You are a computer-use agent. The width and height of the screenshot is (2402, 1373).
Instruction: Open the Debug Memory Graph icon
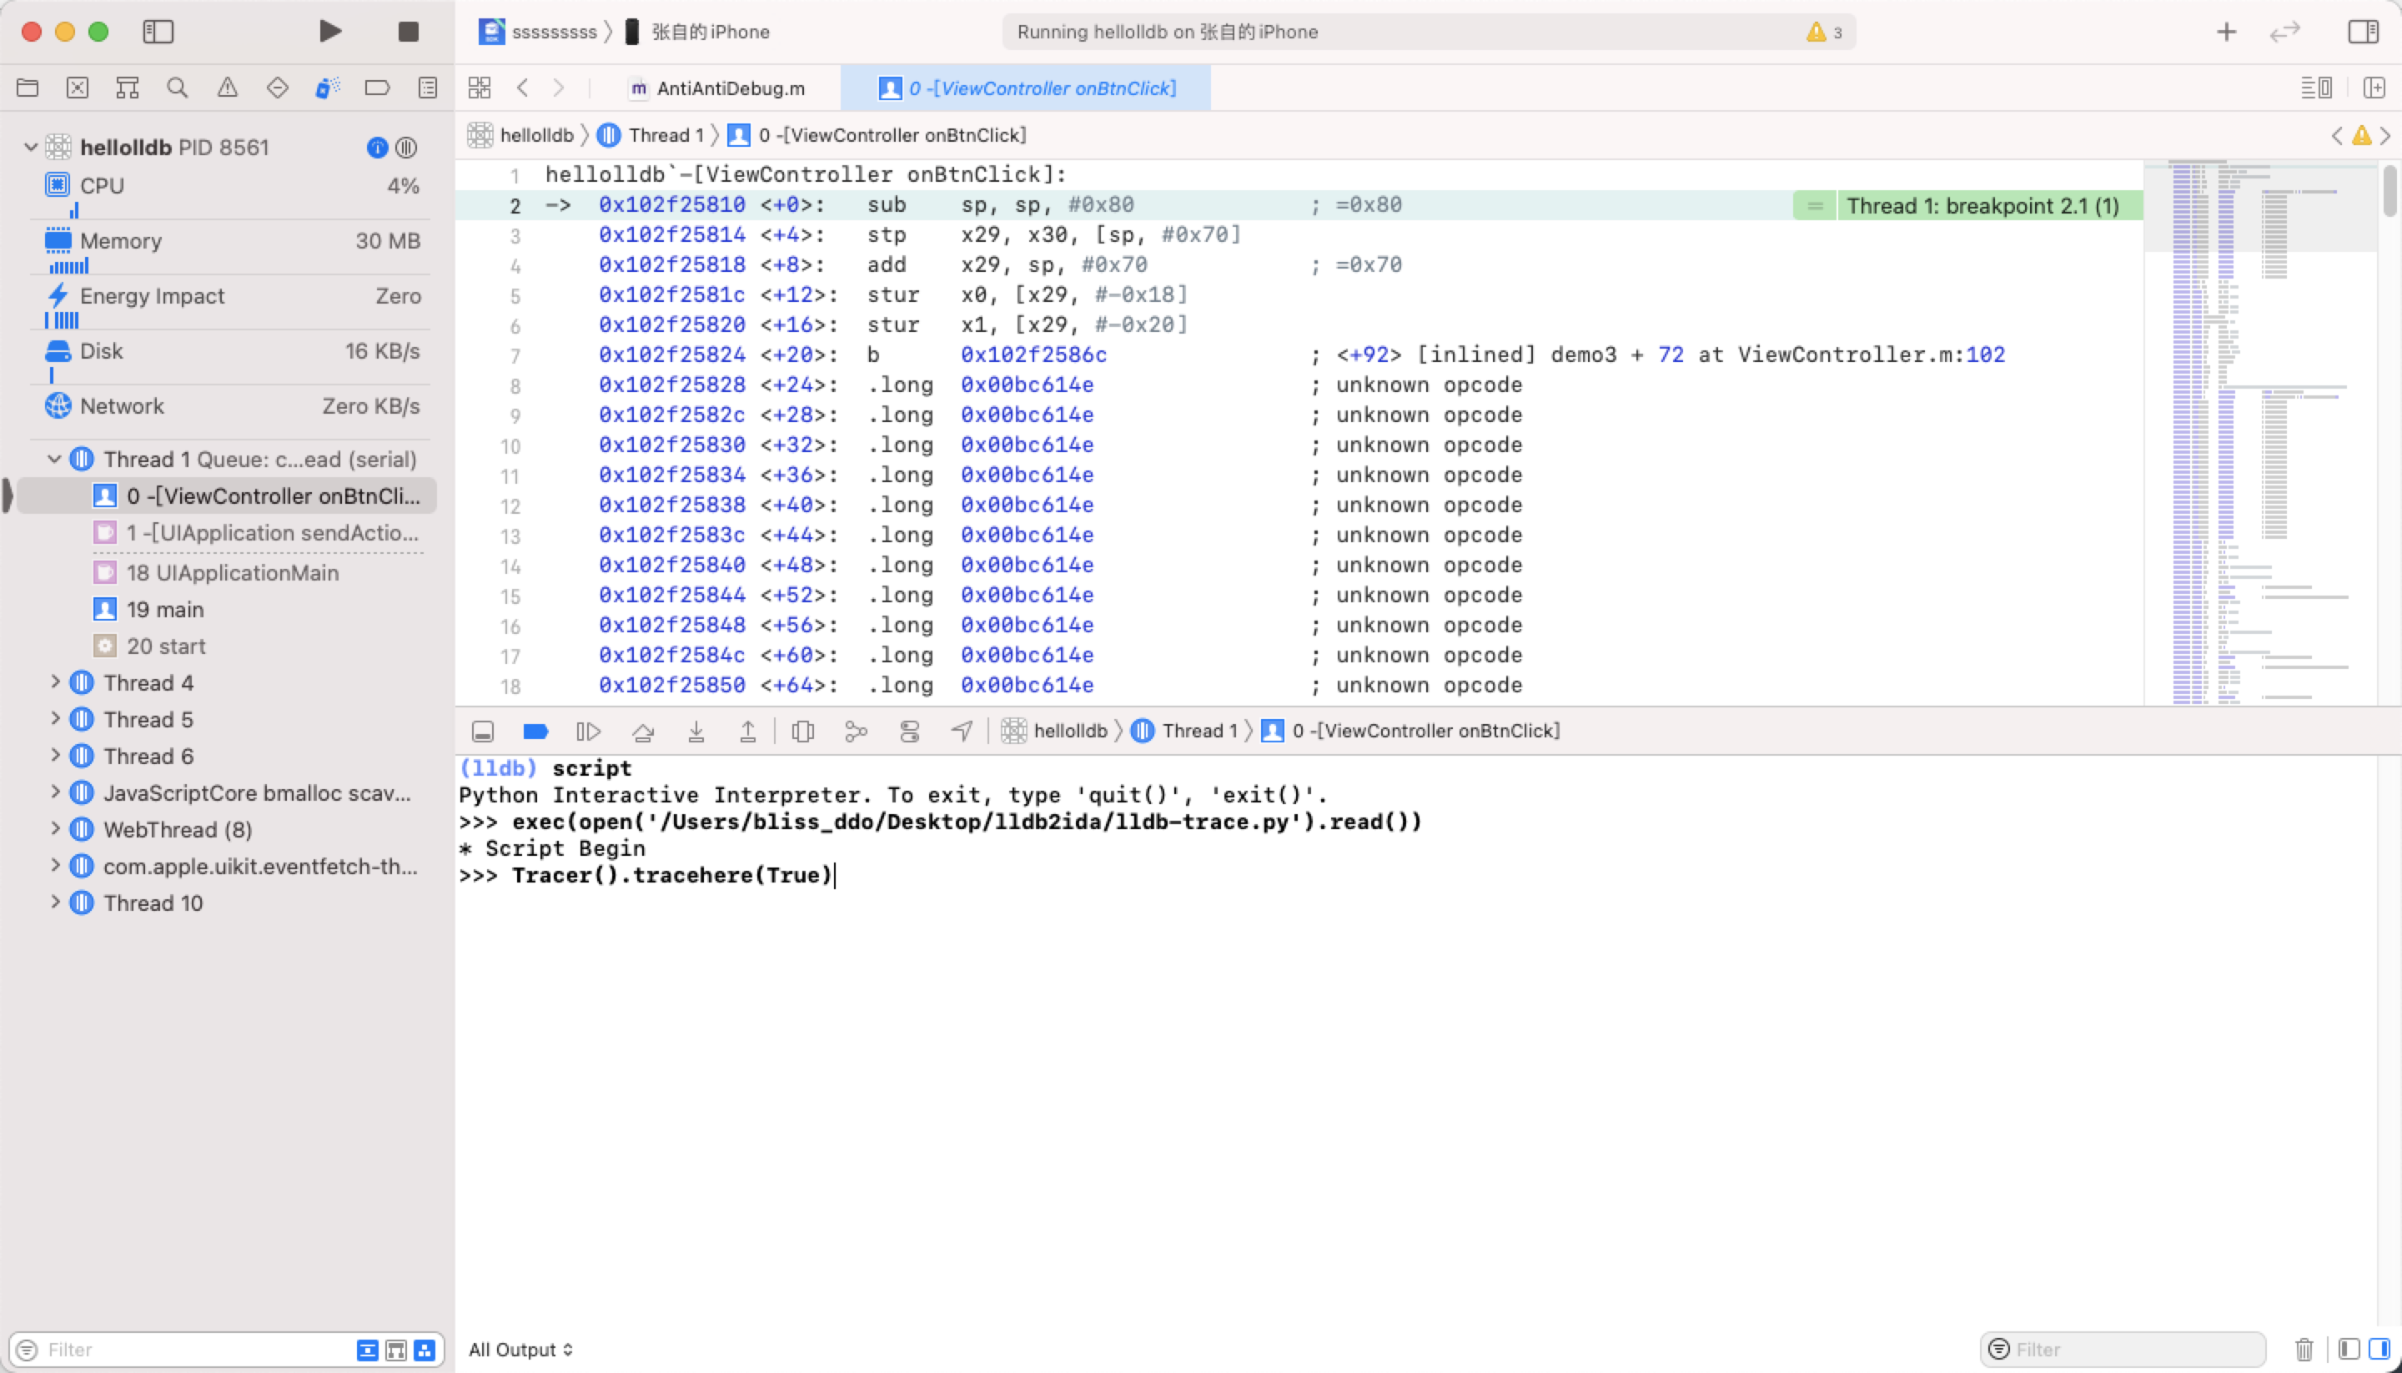tap(856, 731)
